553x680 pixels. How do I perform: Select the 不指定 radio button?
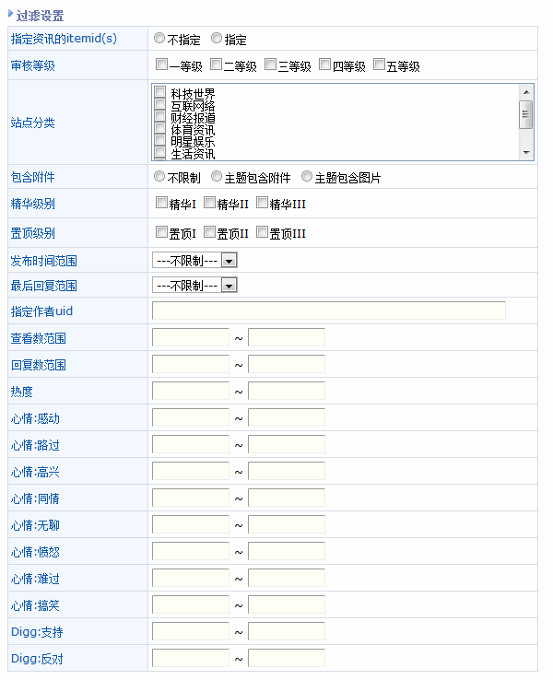159,39
